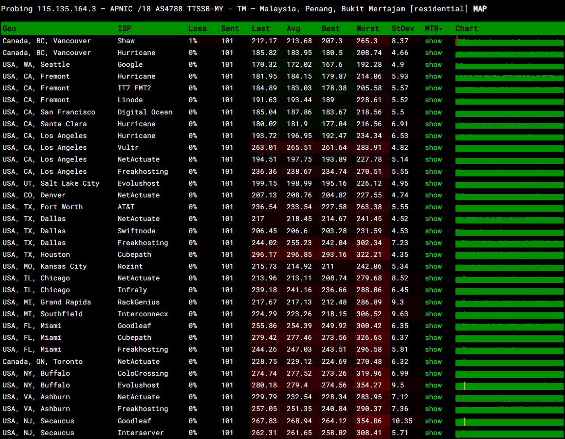Show MTR for Miami Goodleaf row
This screenshot has width=565, height=439.
point(433,326)
